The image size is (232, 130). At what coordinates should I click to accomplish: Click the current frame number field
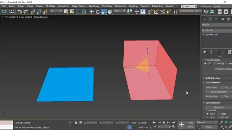coord(163,127)
